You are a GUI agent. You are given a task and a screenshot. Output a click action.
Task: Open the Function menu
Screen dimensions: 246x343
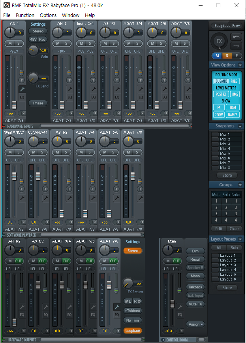point(25,15)
